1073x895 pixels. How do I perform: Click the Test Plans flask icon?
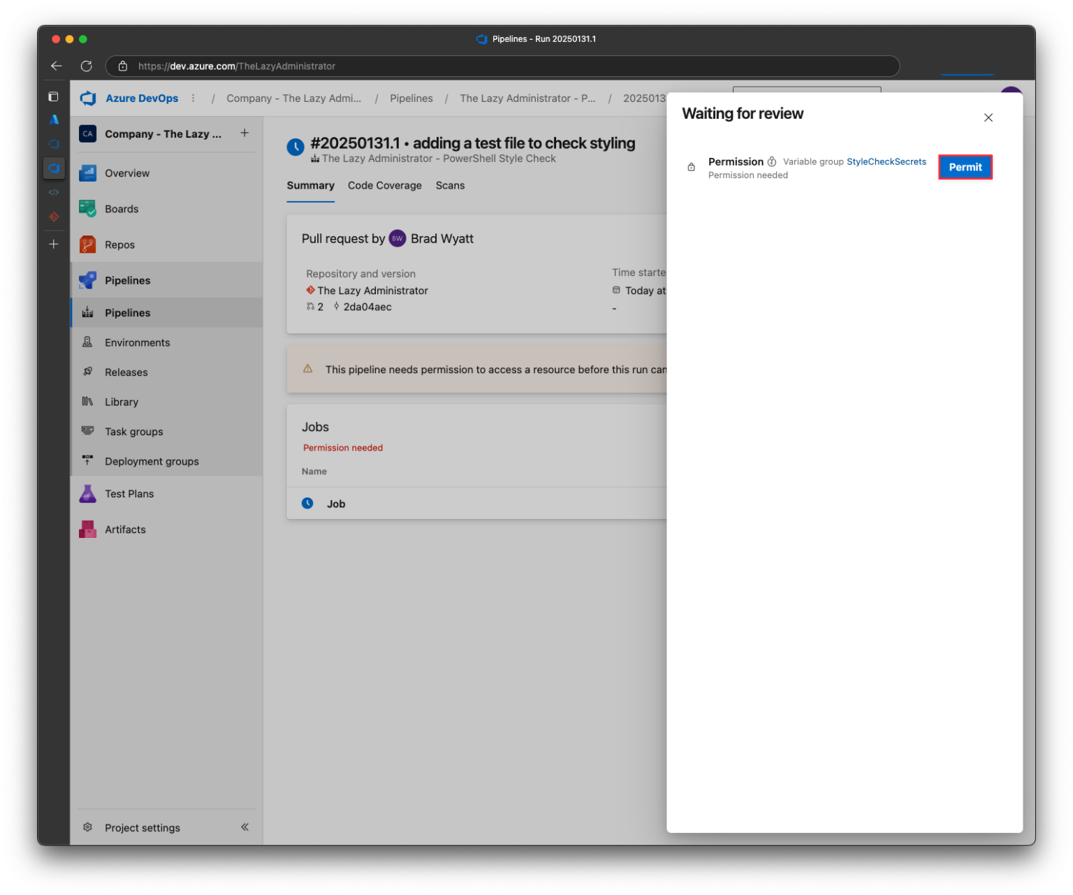pos(87,494)
